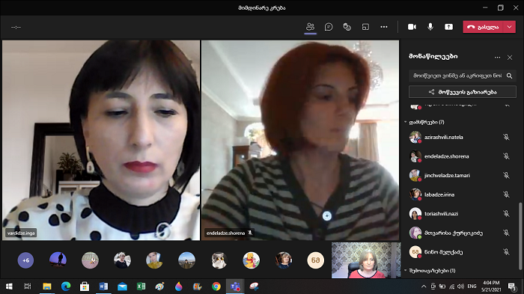Toggle mute for azirashvili.natela
The image size is (524, 294).
click(x=506, y=137)
